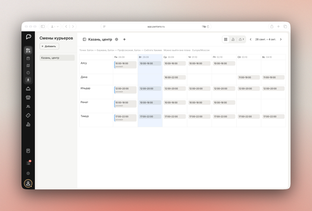Open Тимур's Saturday 17:00-22:00 shift
The height and width of the screenshot is (211, 312).
[x=249, y=117]
